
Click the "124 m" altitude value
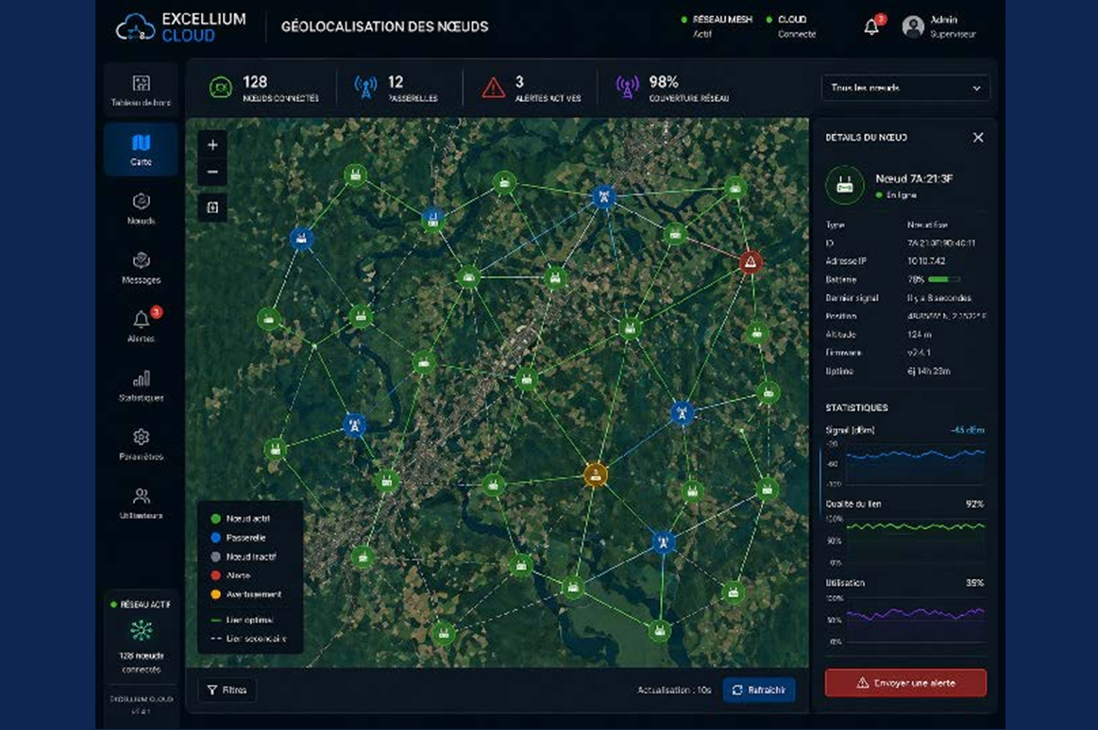(x=920, y=335)
